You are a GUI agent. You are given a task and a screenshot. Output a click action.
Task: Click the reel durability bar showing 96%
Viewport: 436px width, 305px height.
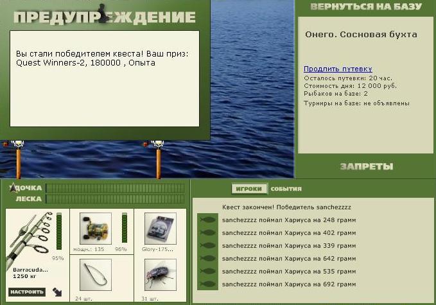(x=125, y=228)
